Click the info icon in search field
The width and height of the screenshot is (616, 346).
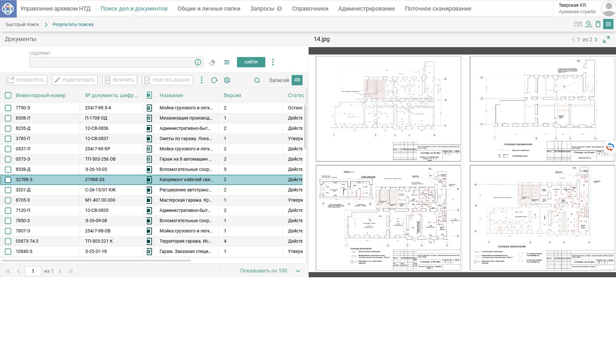tap(197, 62)
